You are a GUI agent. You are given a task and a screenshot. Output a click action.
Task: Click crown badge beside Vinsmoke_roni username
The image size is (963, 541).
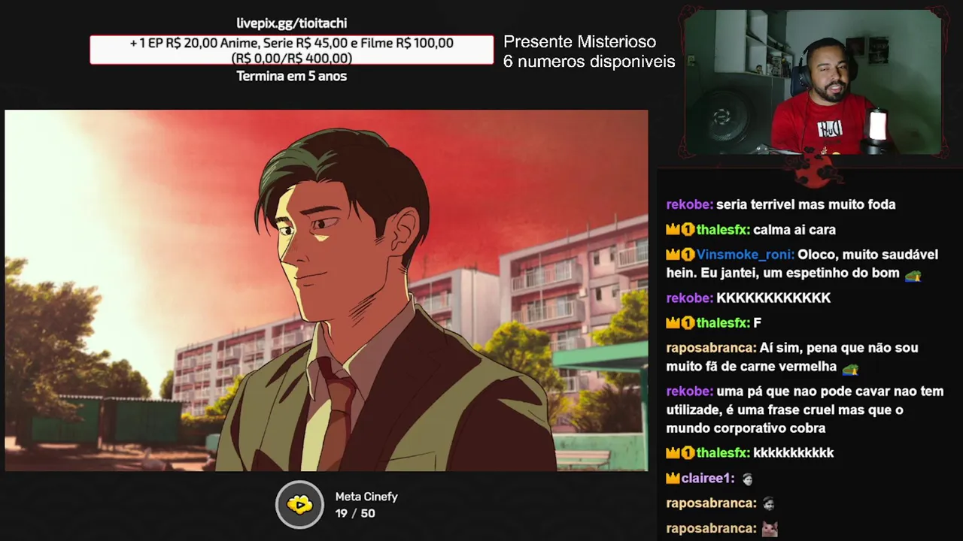point(673,255)
